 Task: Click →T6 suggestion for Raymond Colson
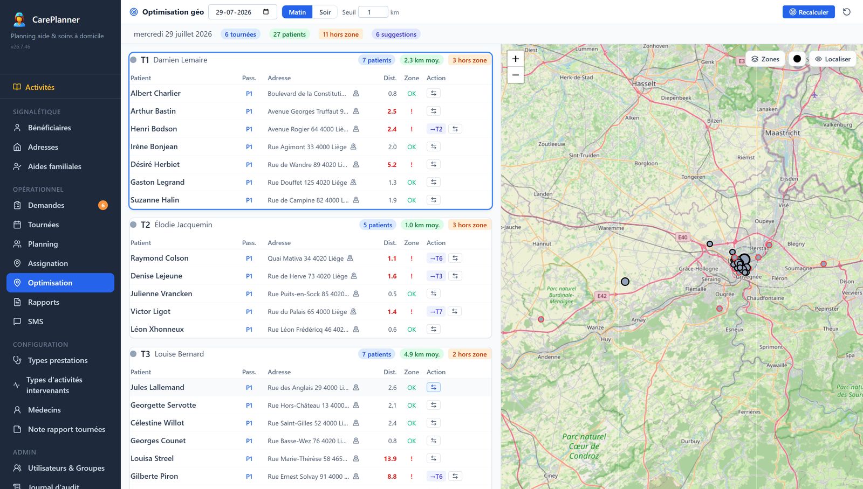pyautogui.click(x=436, y=258)
